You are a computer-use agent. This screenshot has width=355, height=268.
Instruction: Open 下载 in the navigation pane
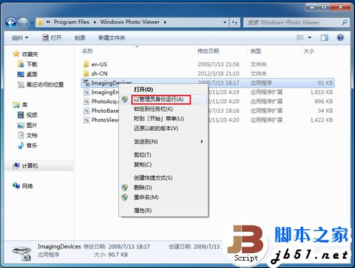click(31, 64)
